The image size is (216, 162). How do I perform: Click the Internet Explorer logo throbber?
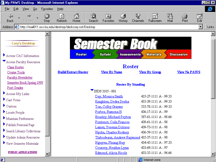pos(210,9)
